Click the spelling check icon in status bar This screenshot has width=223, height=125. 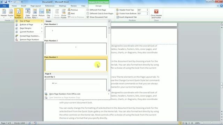[29, 123]
